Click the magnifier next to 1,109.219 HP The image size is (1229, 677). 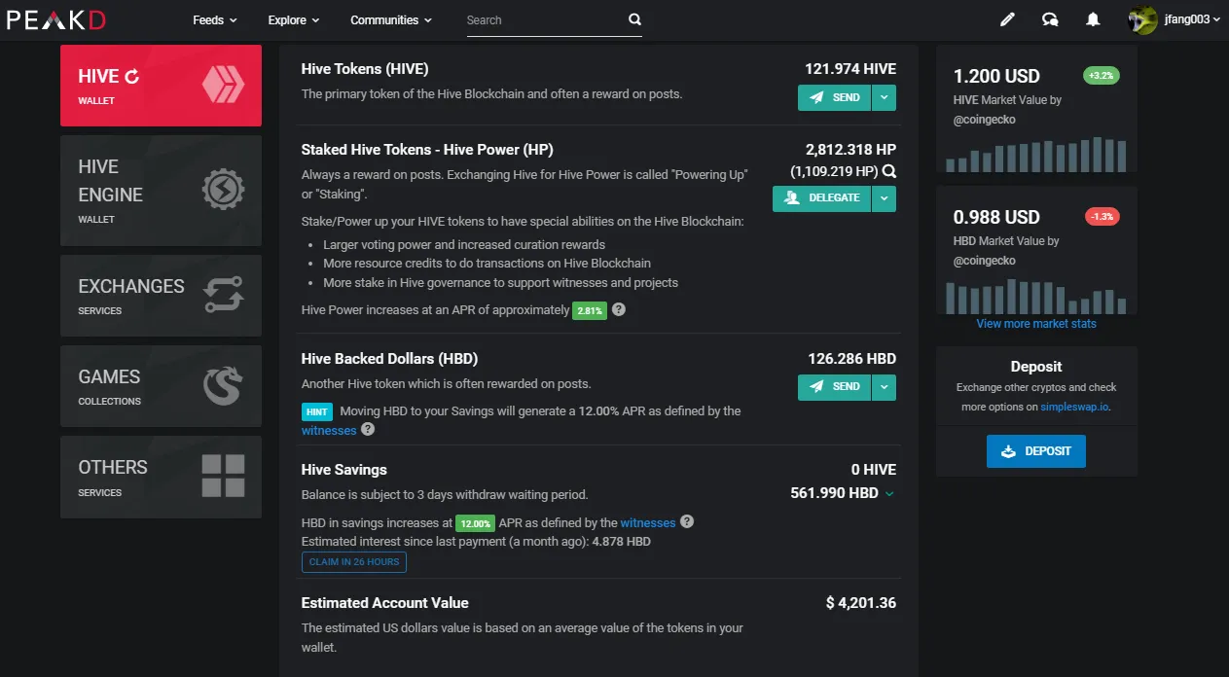click(888, 171)
